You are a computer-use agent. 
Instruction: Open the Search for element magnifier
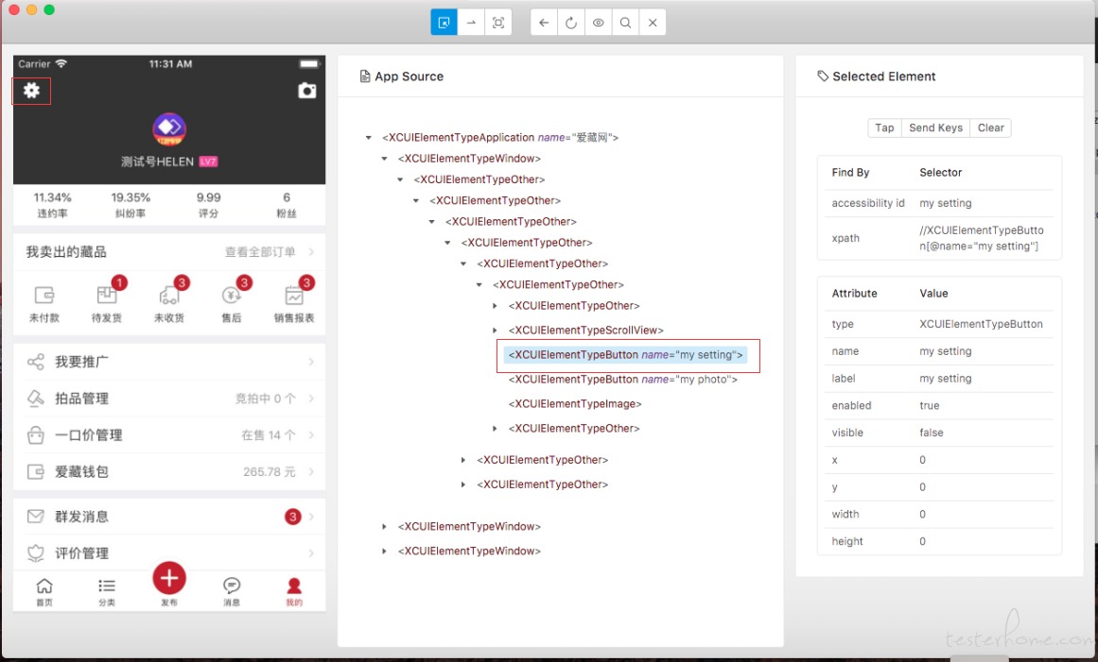tap(625, 23)
